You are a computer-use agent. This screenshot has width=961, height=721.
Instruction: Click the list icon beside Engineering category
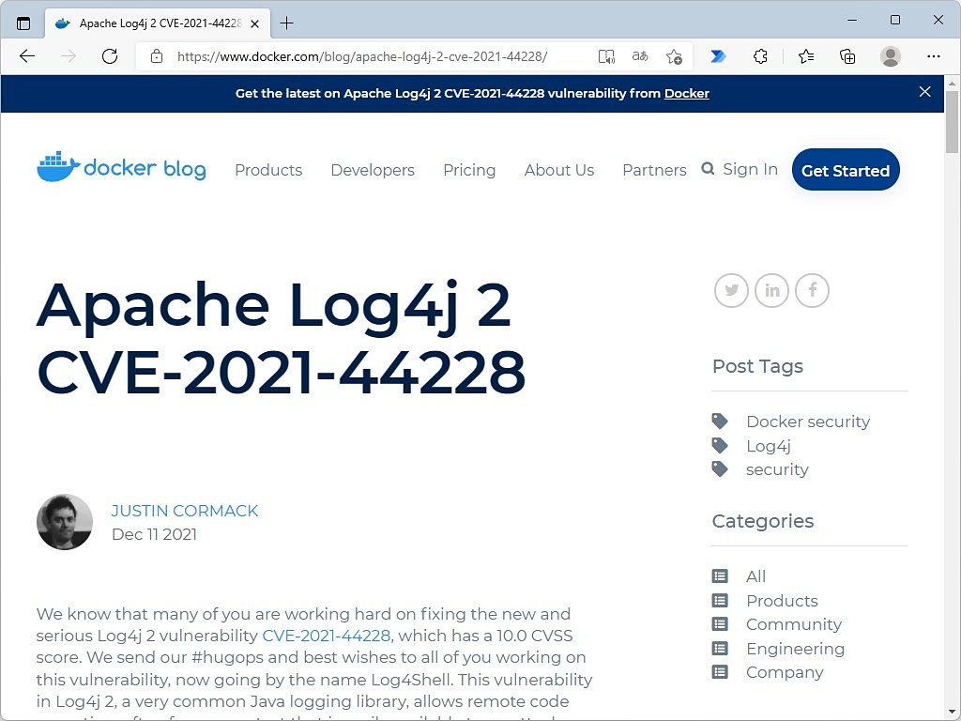(x=720, y=648)
